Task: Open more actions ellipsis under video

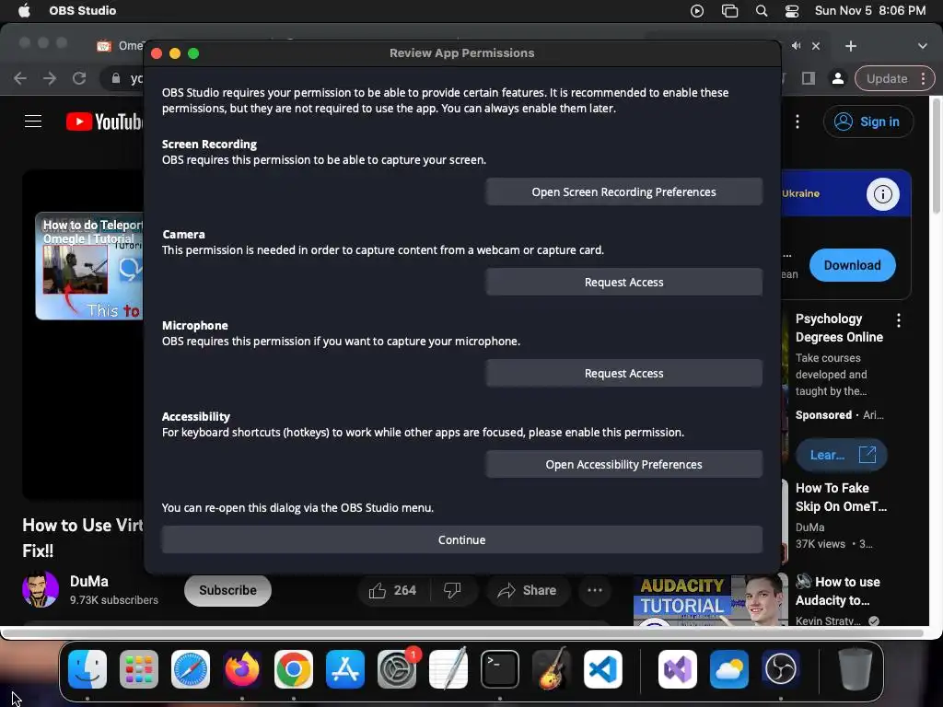Action: pyautogui.click(x=595, y=590)
